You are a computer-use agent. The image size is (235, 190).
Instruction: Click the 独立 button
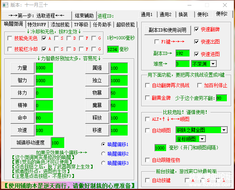pyautogui.click(x=97, y=81)
